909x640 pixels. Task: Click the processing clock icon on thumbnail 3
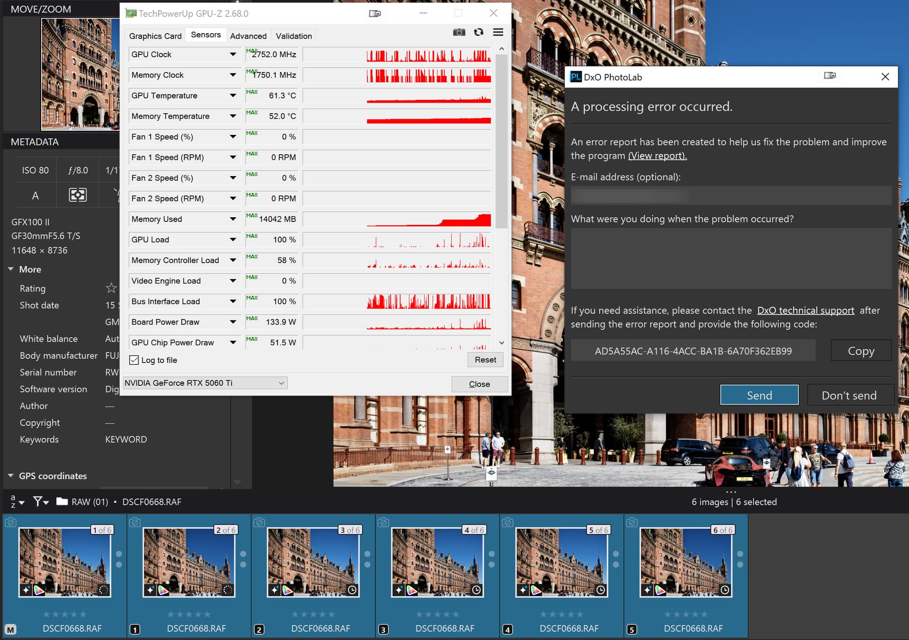tap(352, 590)
